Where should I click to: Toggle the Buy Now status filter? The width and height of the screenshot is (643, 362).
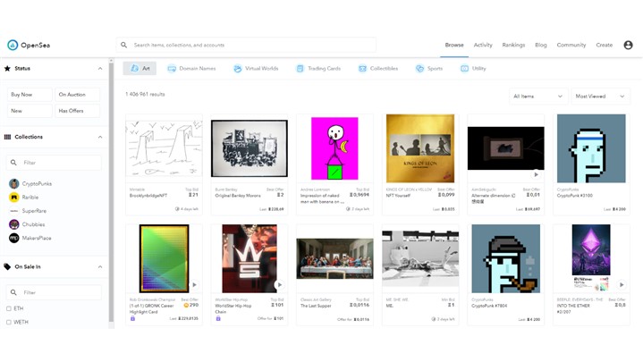click(x=30, y=94)
